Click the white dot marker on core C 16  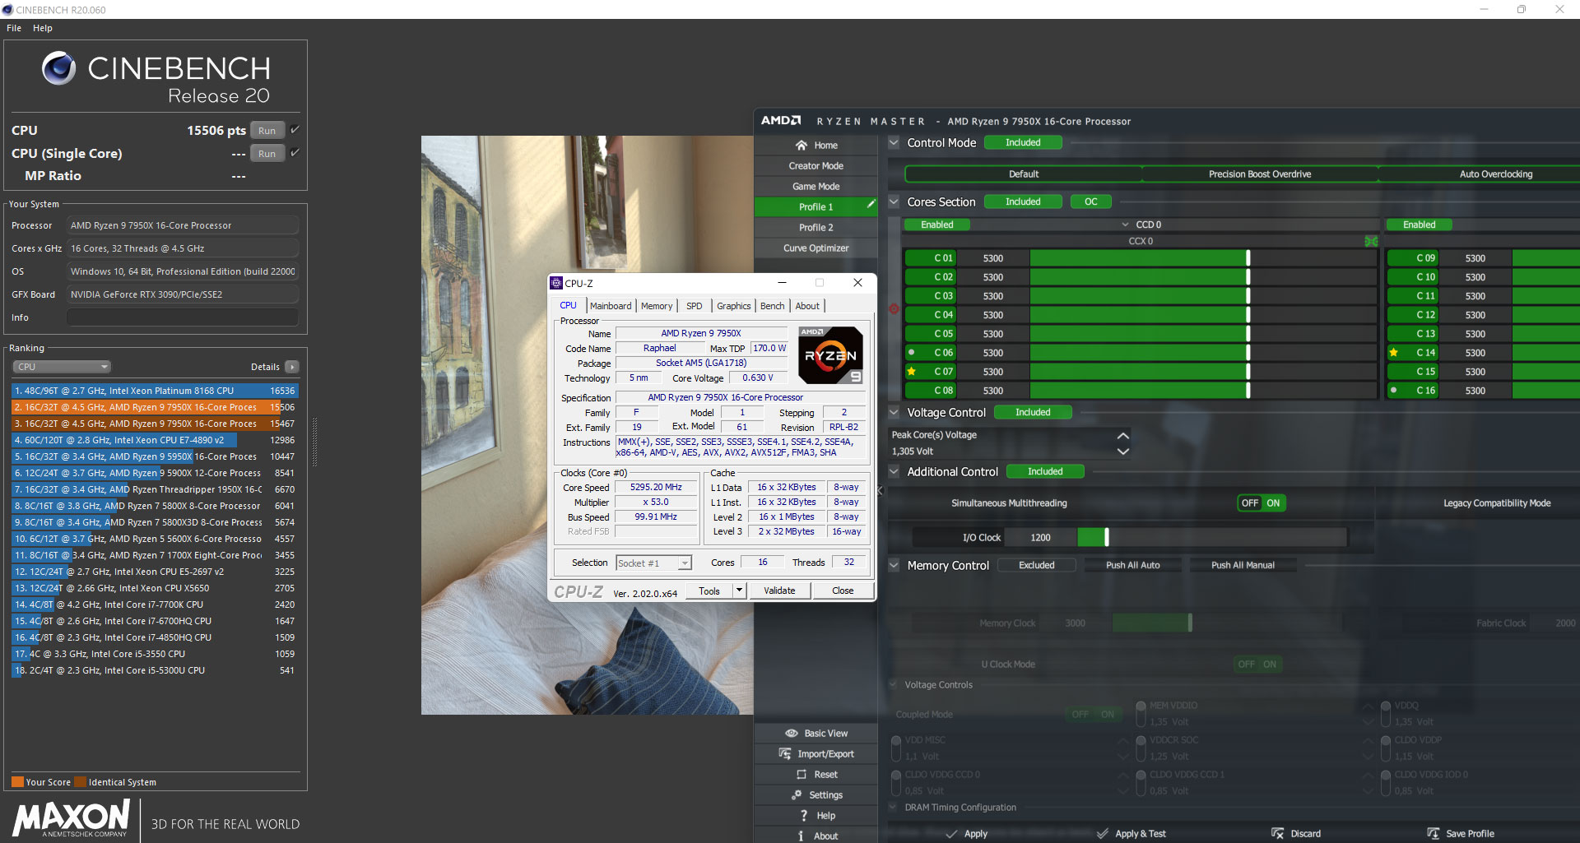[1393, 390]
